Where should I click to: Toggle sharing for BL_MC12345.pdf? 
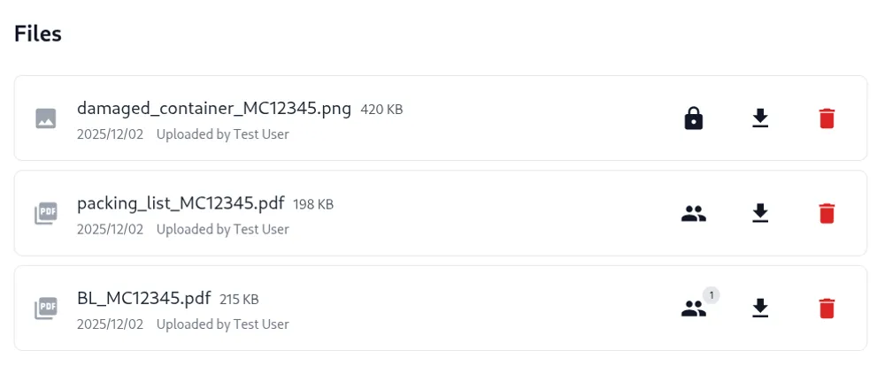(x=694, y=309)
